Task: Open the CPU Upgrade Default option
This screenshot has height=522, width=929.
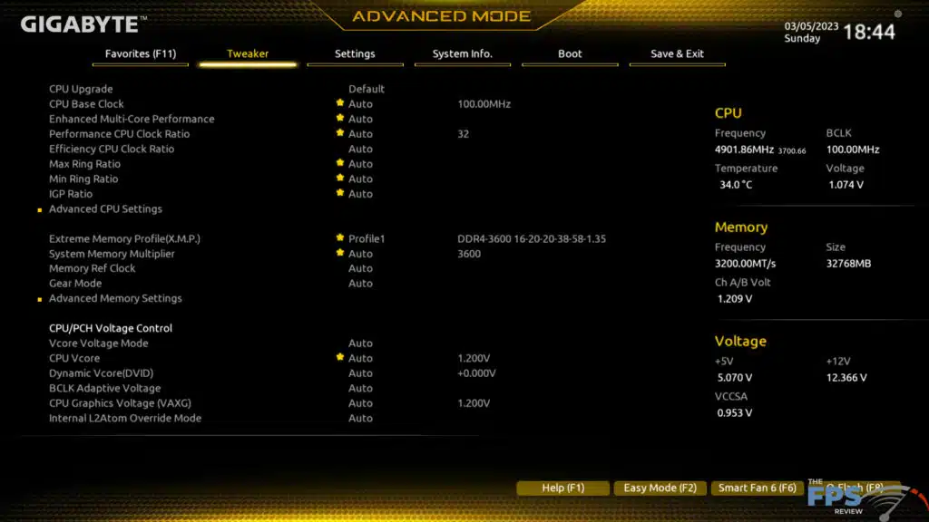Action: [x=367, y=89]
